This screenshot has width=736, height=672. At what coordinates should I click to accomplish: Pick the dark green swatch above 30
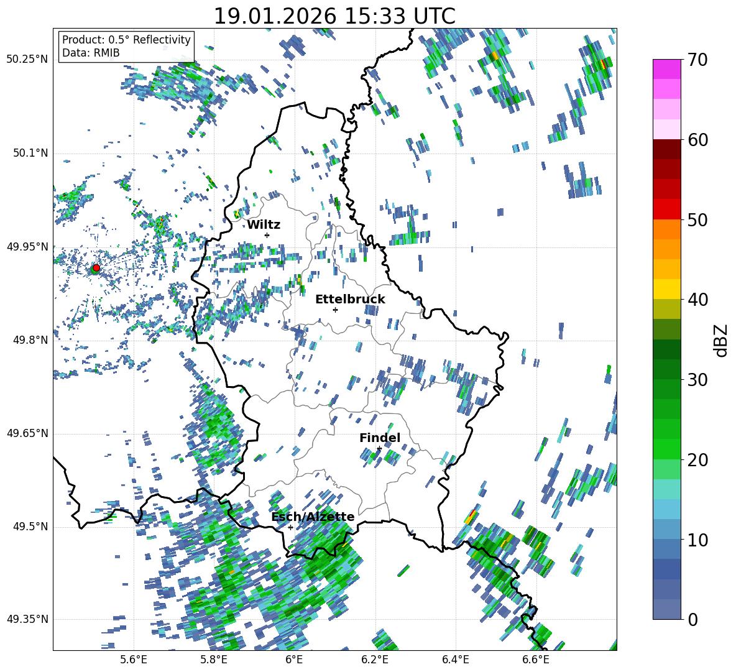tap(666, 369)
